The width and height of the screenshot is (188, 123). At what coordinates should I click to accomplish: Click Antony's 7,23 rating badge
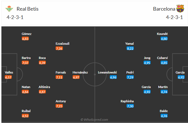click(x=59, y=106)
